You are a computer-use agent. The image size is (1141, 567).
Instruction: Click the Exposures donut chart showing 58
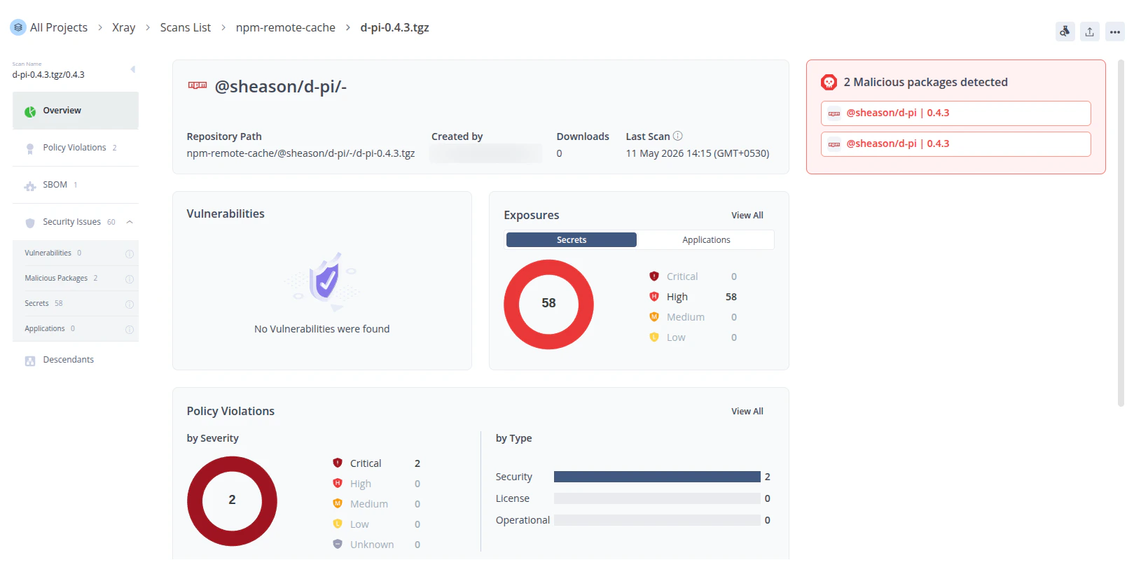pyautogui.click(x=548, y=304)
